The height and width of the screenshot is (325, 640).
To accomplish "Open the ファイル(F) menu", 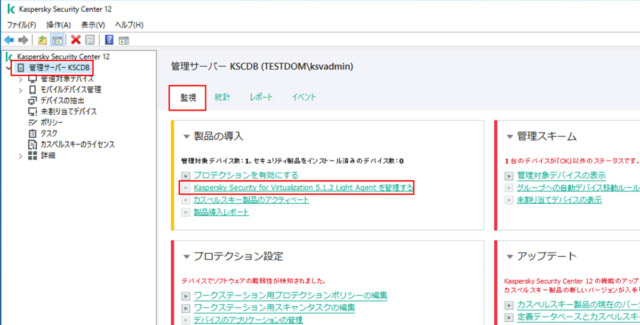I will (21, 25).
